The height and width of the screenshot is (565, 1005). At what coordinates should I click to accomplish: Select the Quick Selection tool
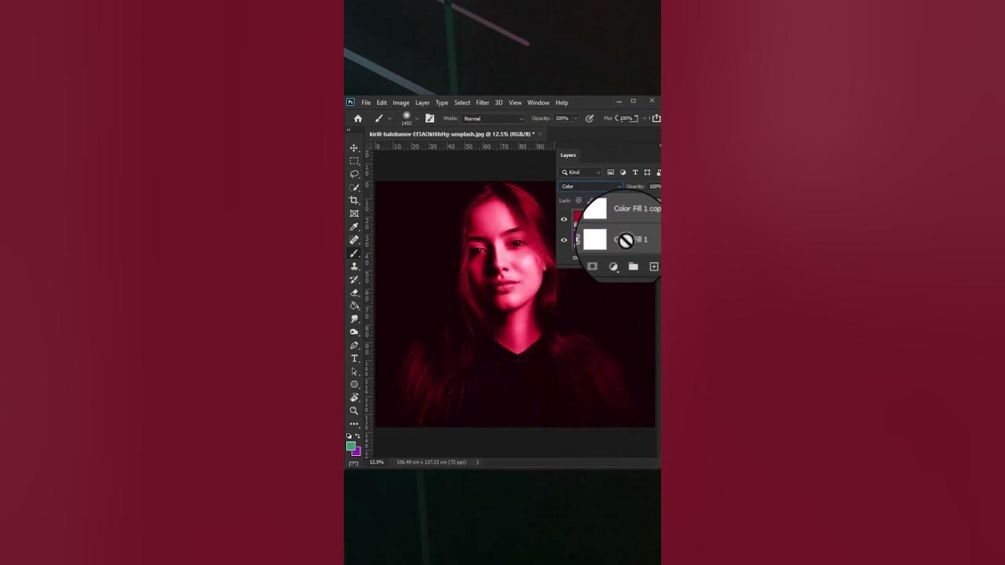click(354, 188)
